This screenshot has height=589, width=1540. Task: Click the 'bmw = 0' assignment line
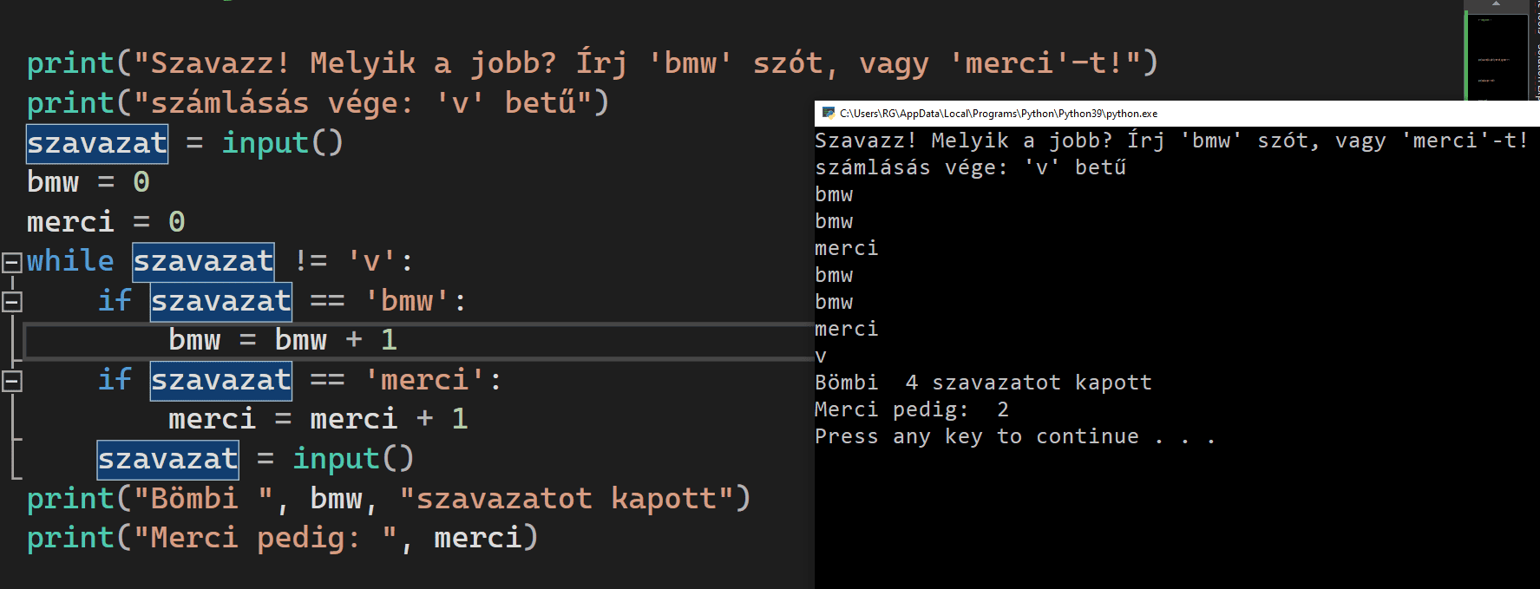point(88,182)
